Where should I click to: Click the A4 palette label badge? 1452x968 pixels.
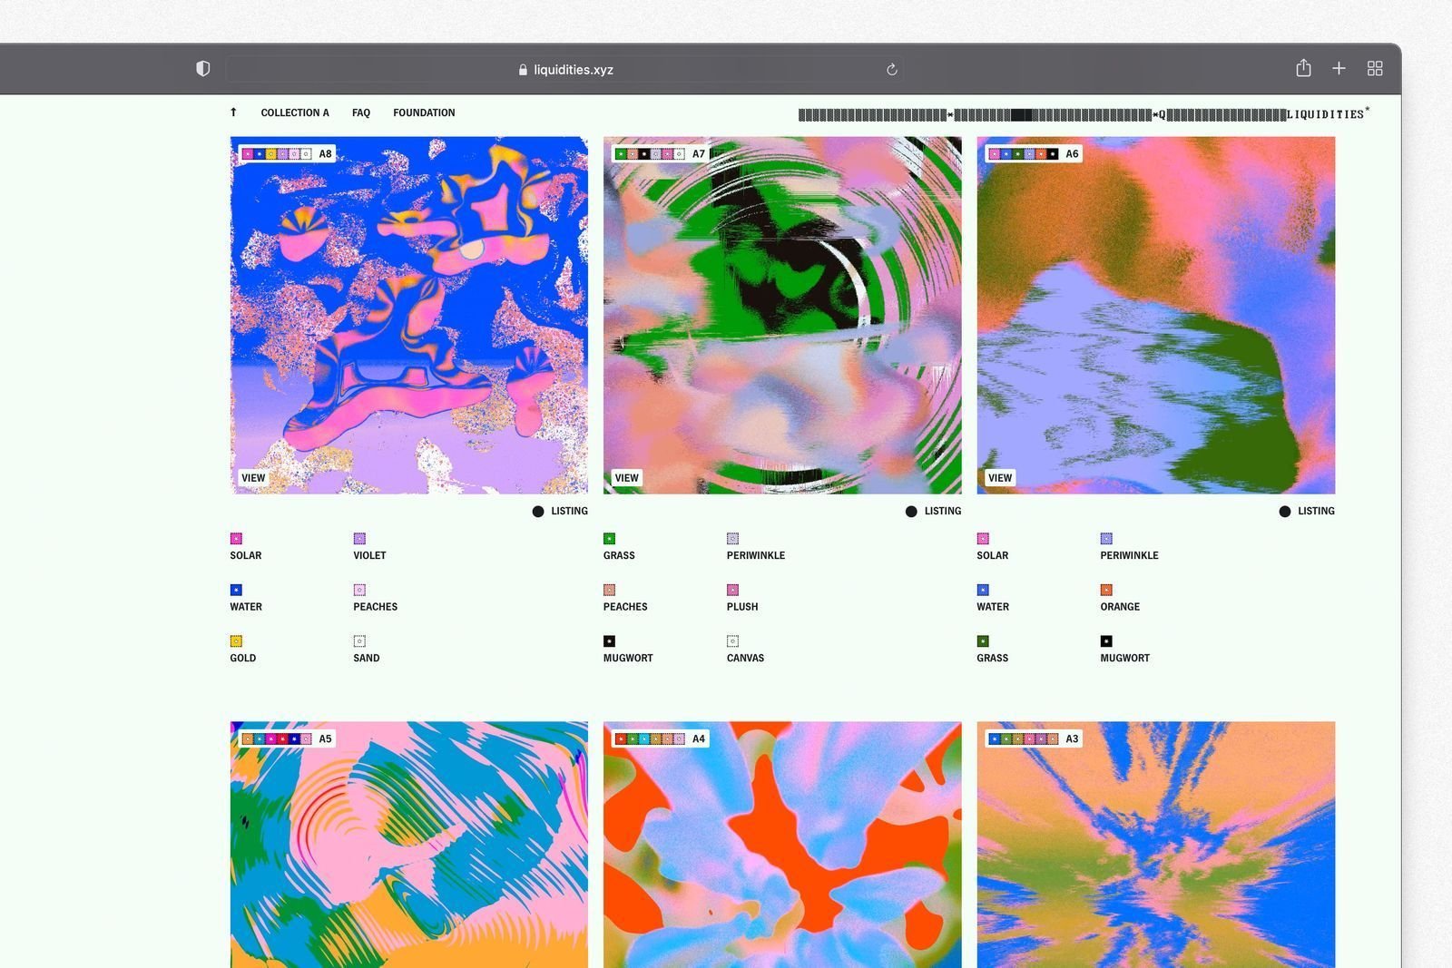660,739
